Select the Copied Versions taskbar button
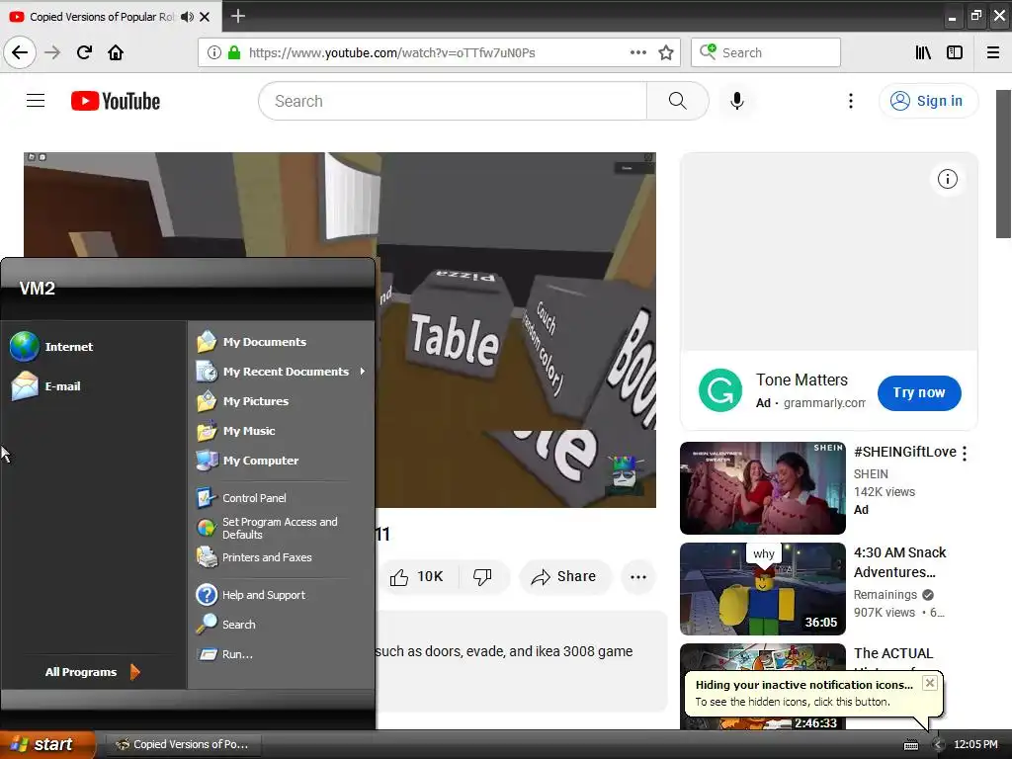1012x759 pixels. (183, 744)
